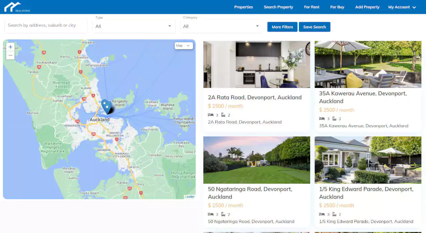
Task: Click bath icon on 50 Ngataringa Road listing
Action: 223,214
